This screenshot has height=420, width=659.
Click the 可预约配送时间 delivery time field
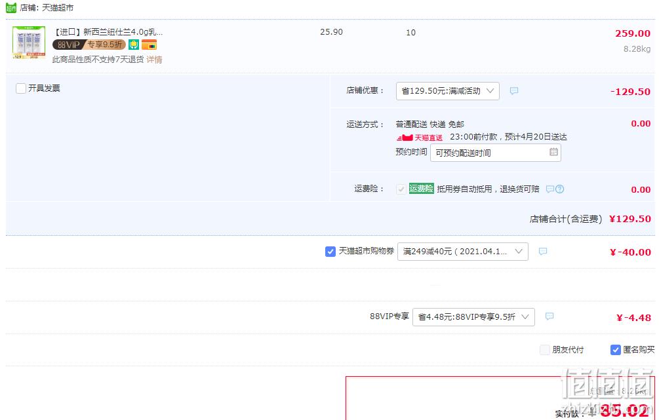click(496, 153)
